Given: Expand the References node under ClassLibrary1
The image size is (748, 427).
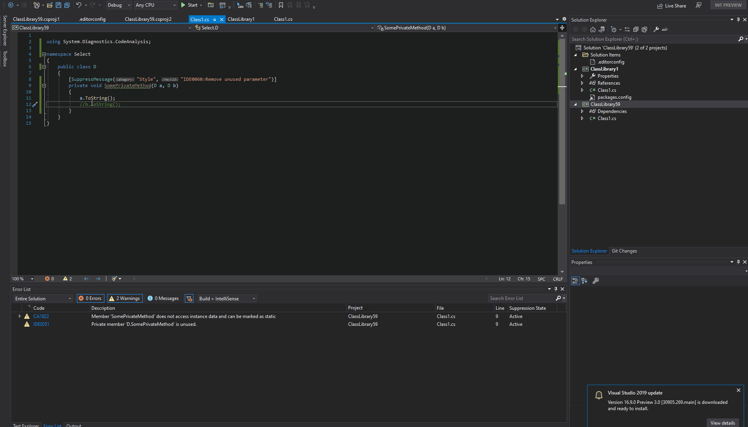Looking at the screenshot, I should (x=583, y=83).
